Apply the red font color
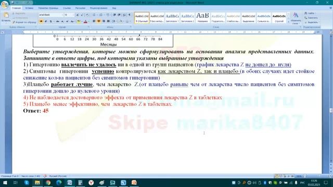The width and height of the screenshot is (333, 187). [x=85, y=21]
